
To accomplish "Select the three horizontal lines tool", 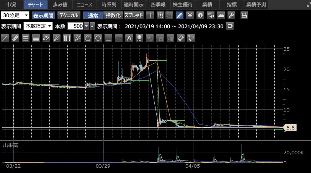I will pos(26,38).
